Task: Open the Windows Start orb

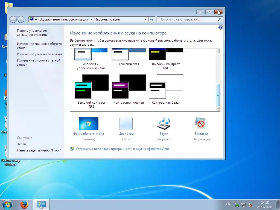Action: pos(7,205)
